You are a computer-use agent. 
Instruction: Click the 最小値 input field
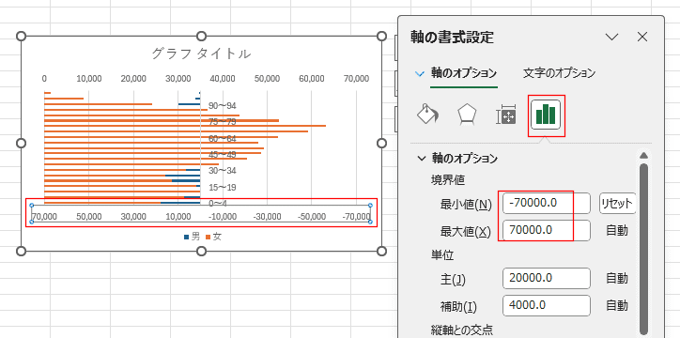coord(547,203)
